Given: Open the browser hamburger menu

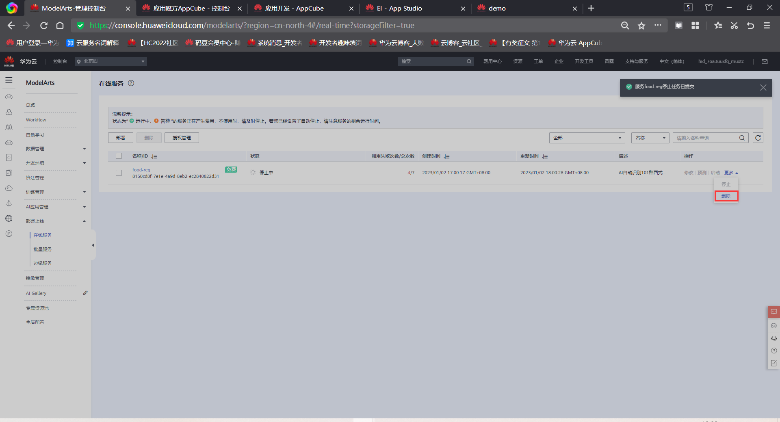Looking at the screenshot, I should (x=767, y=26).
